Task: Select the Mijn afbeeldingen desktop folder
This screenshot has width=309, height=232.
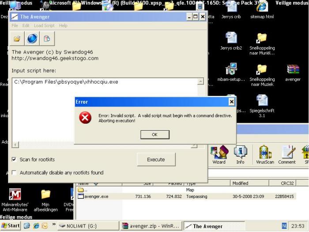Action: [x=46, y=200]
